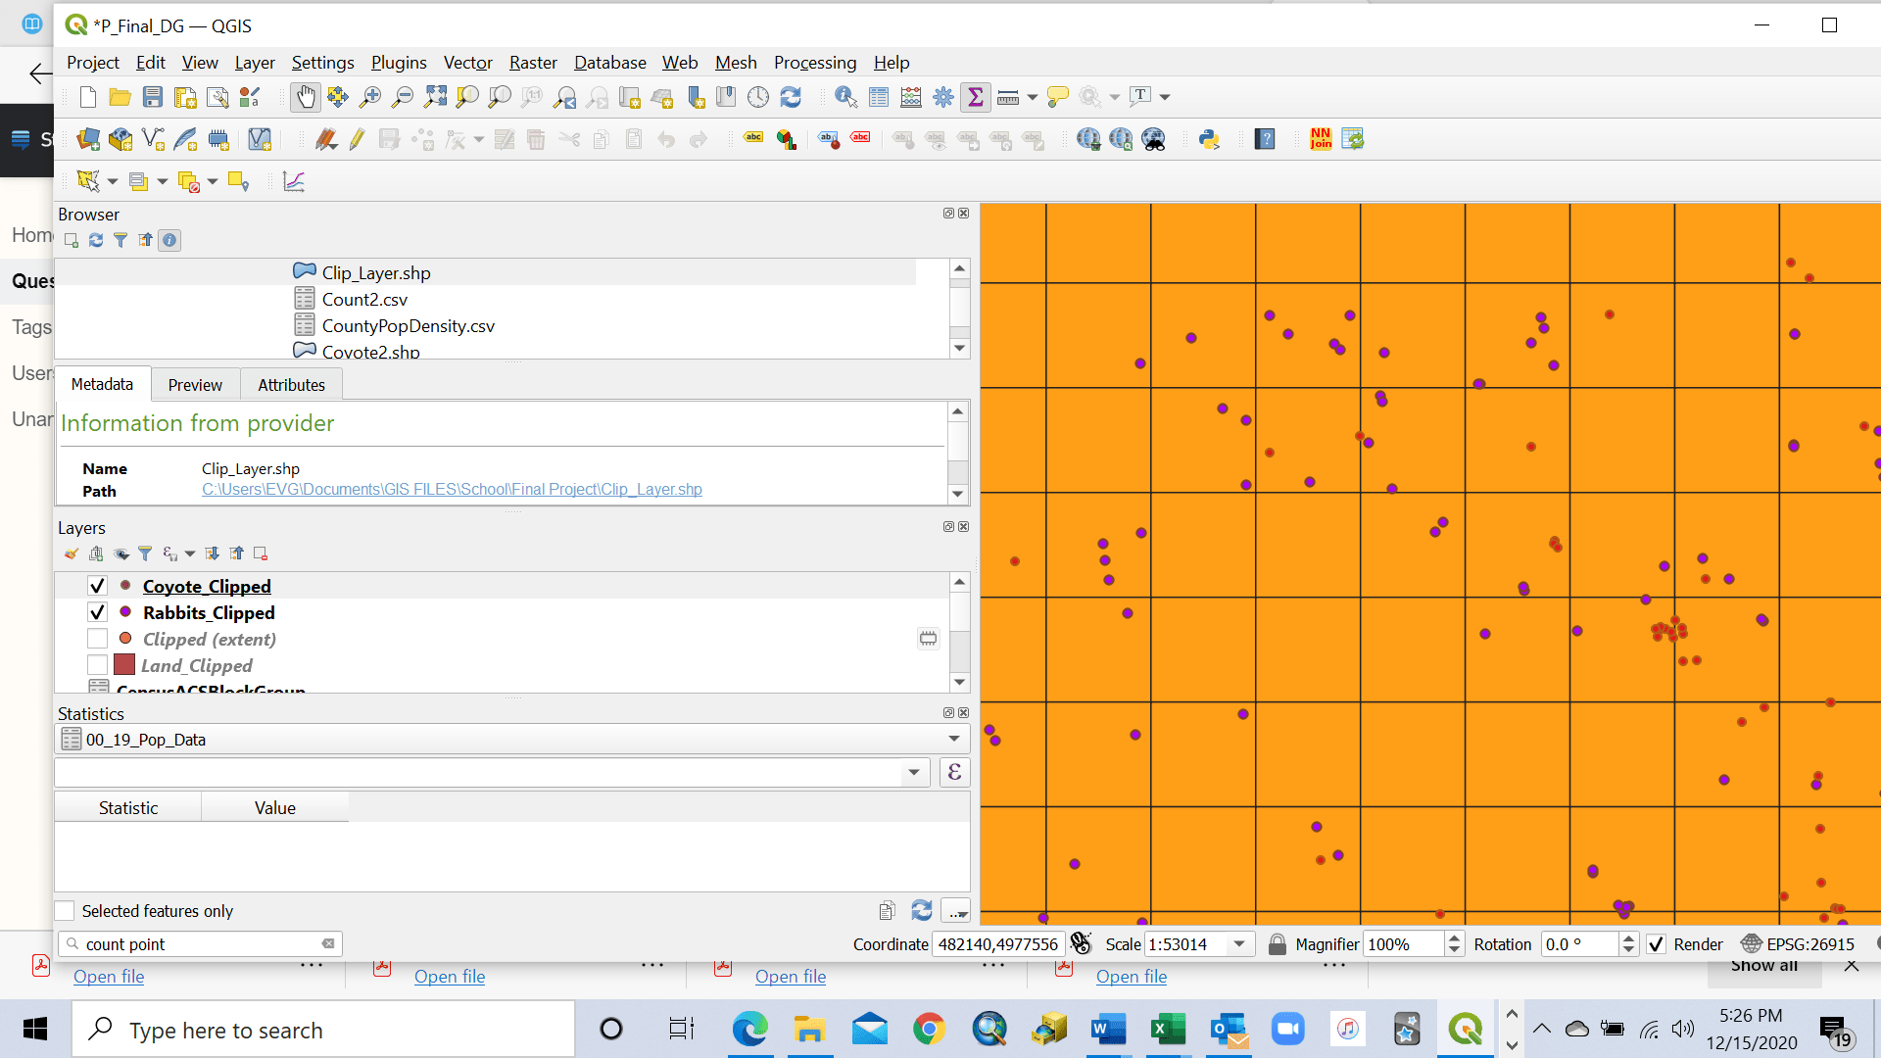Open the Vector menu
The height and width of the screenshot is (1058, 1881).
[467, 62]
